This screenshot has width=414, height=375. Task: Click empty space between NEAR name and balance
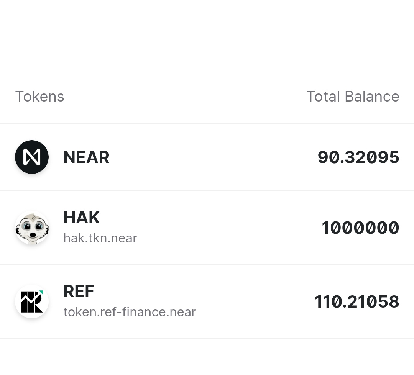click(x=211, y=157)
